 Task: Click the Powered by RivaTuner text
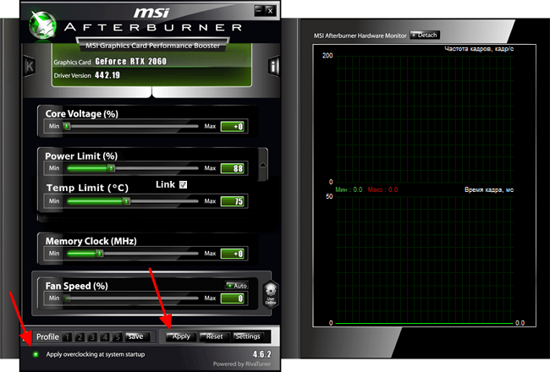pos(242,364)
